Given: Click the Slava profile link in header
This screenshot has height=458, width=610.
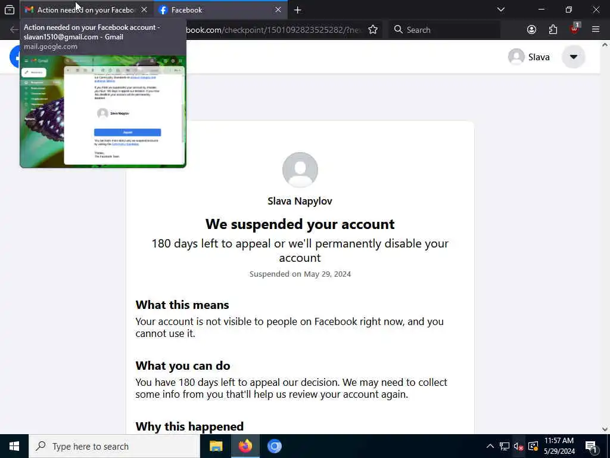Looking at the screenshot, I should [529, 57].
